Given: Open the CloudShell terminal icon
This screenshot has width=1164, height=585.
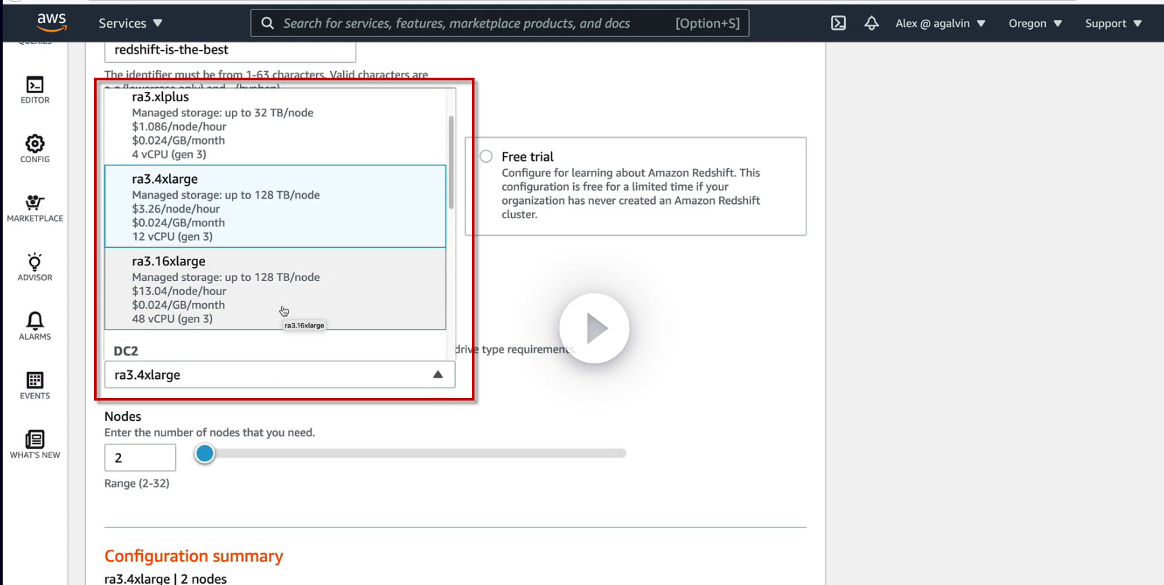Looking at the screenshot, I should pyautogui.click(x=838, y=23).
